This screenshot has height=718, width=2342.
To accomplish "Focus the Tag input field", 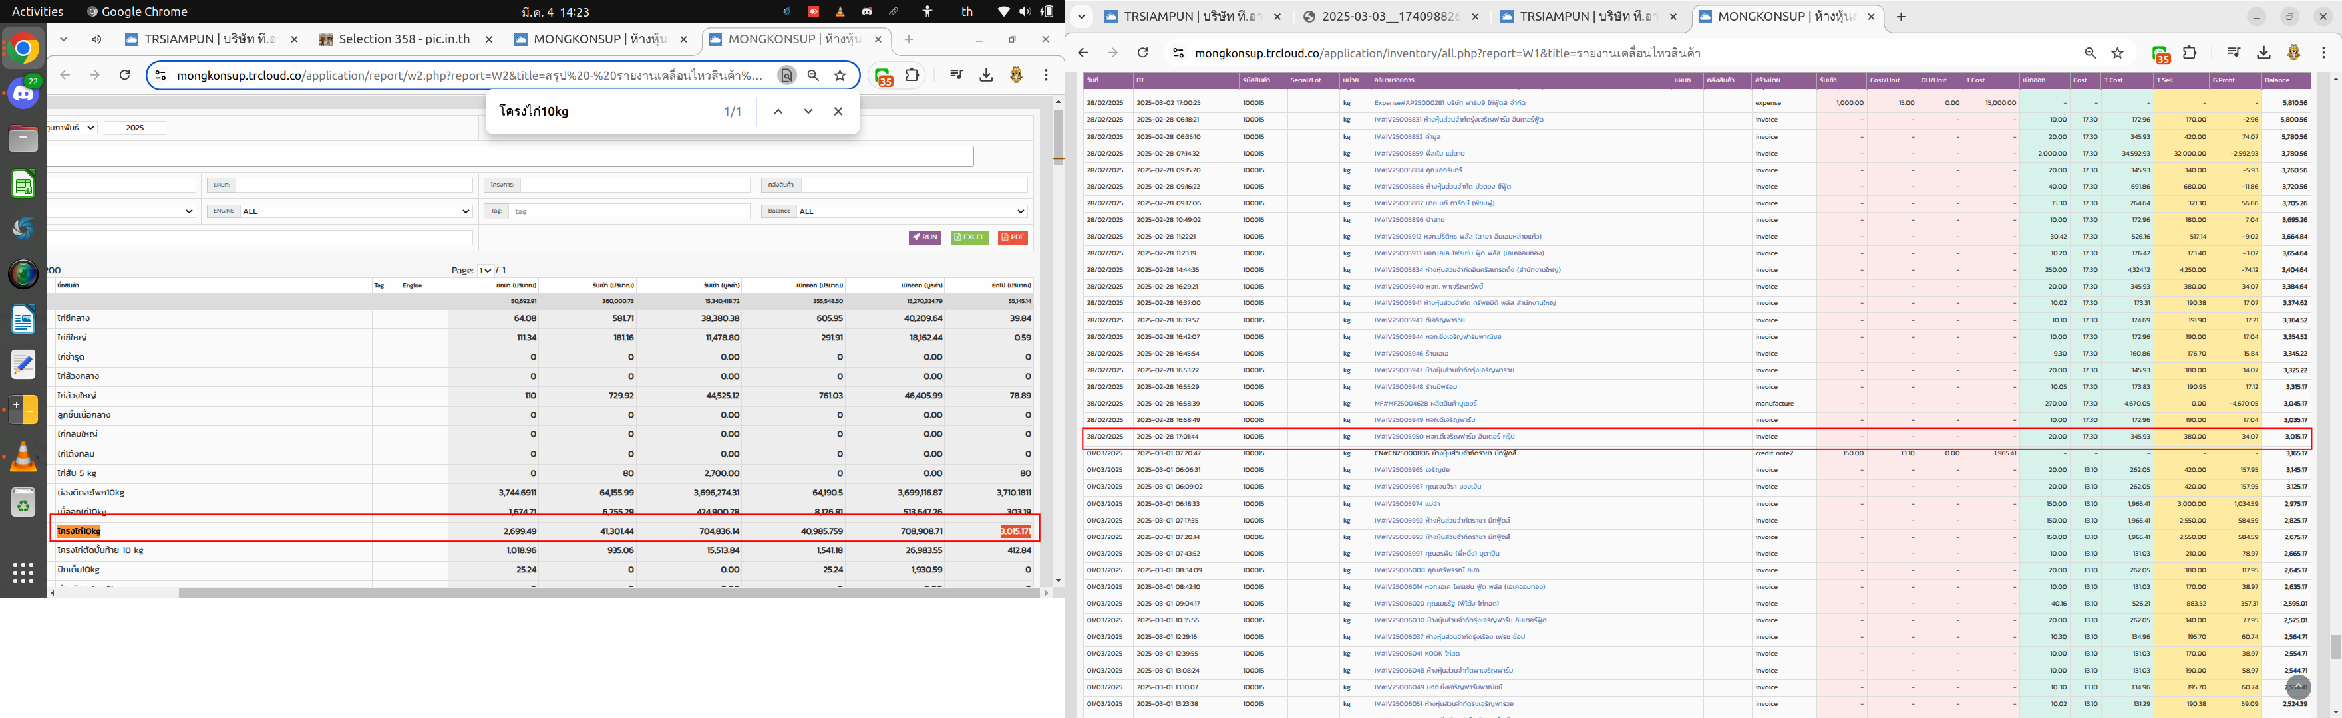I will (x=630, y=211).
